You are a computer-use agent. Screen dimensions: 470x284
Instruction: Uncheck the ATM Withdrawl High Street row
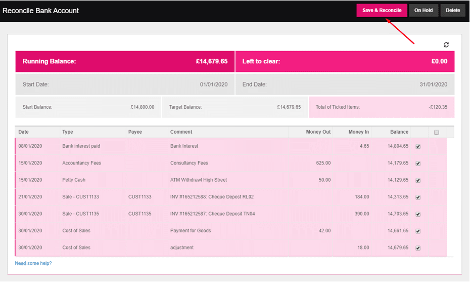click(x=417, y=180)
